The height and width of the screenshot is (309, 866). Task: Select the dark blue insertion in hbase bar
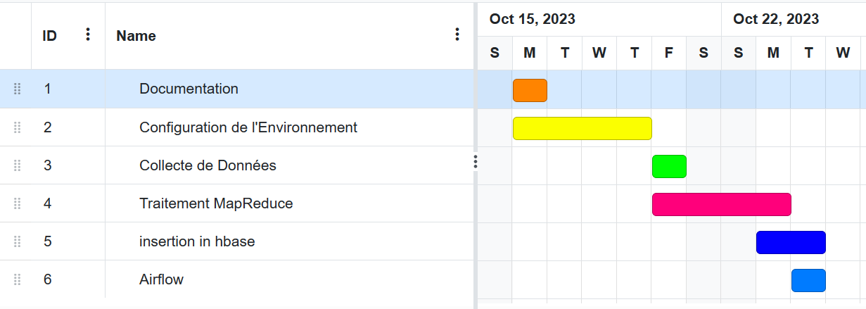791,242
